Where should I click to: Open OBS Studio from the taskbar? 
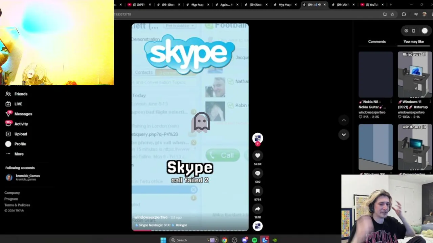click(234, 240)
